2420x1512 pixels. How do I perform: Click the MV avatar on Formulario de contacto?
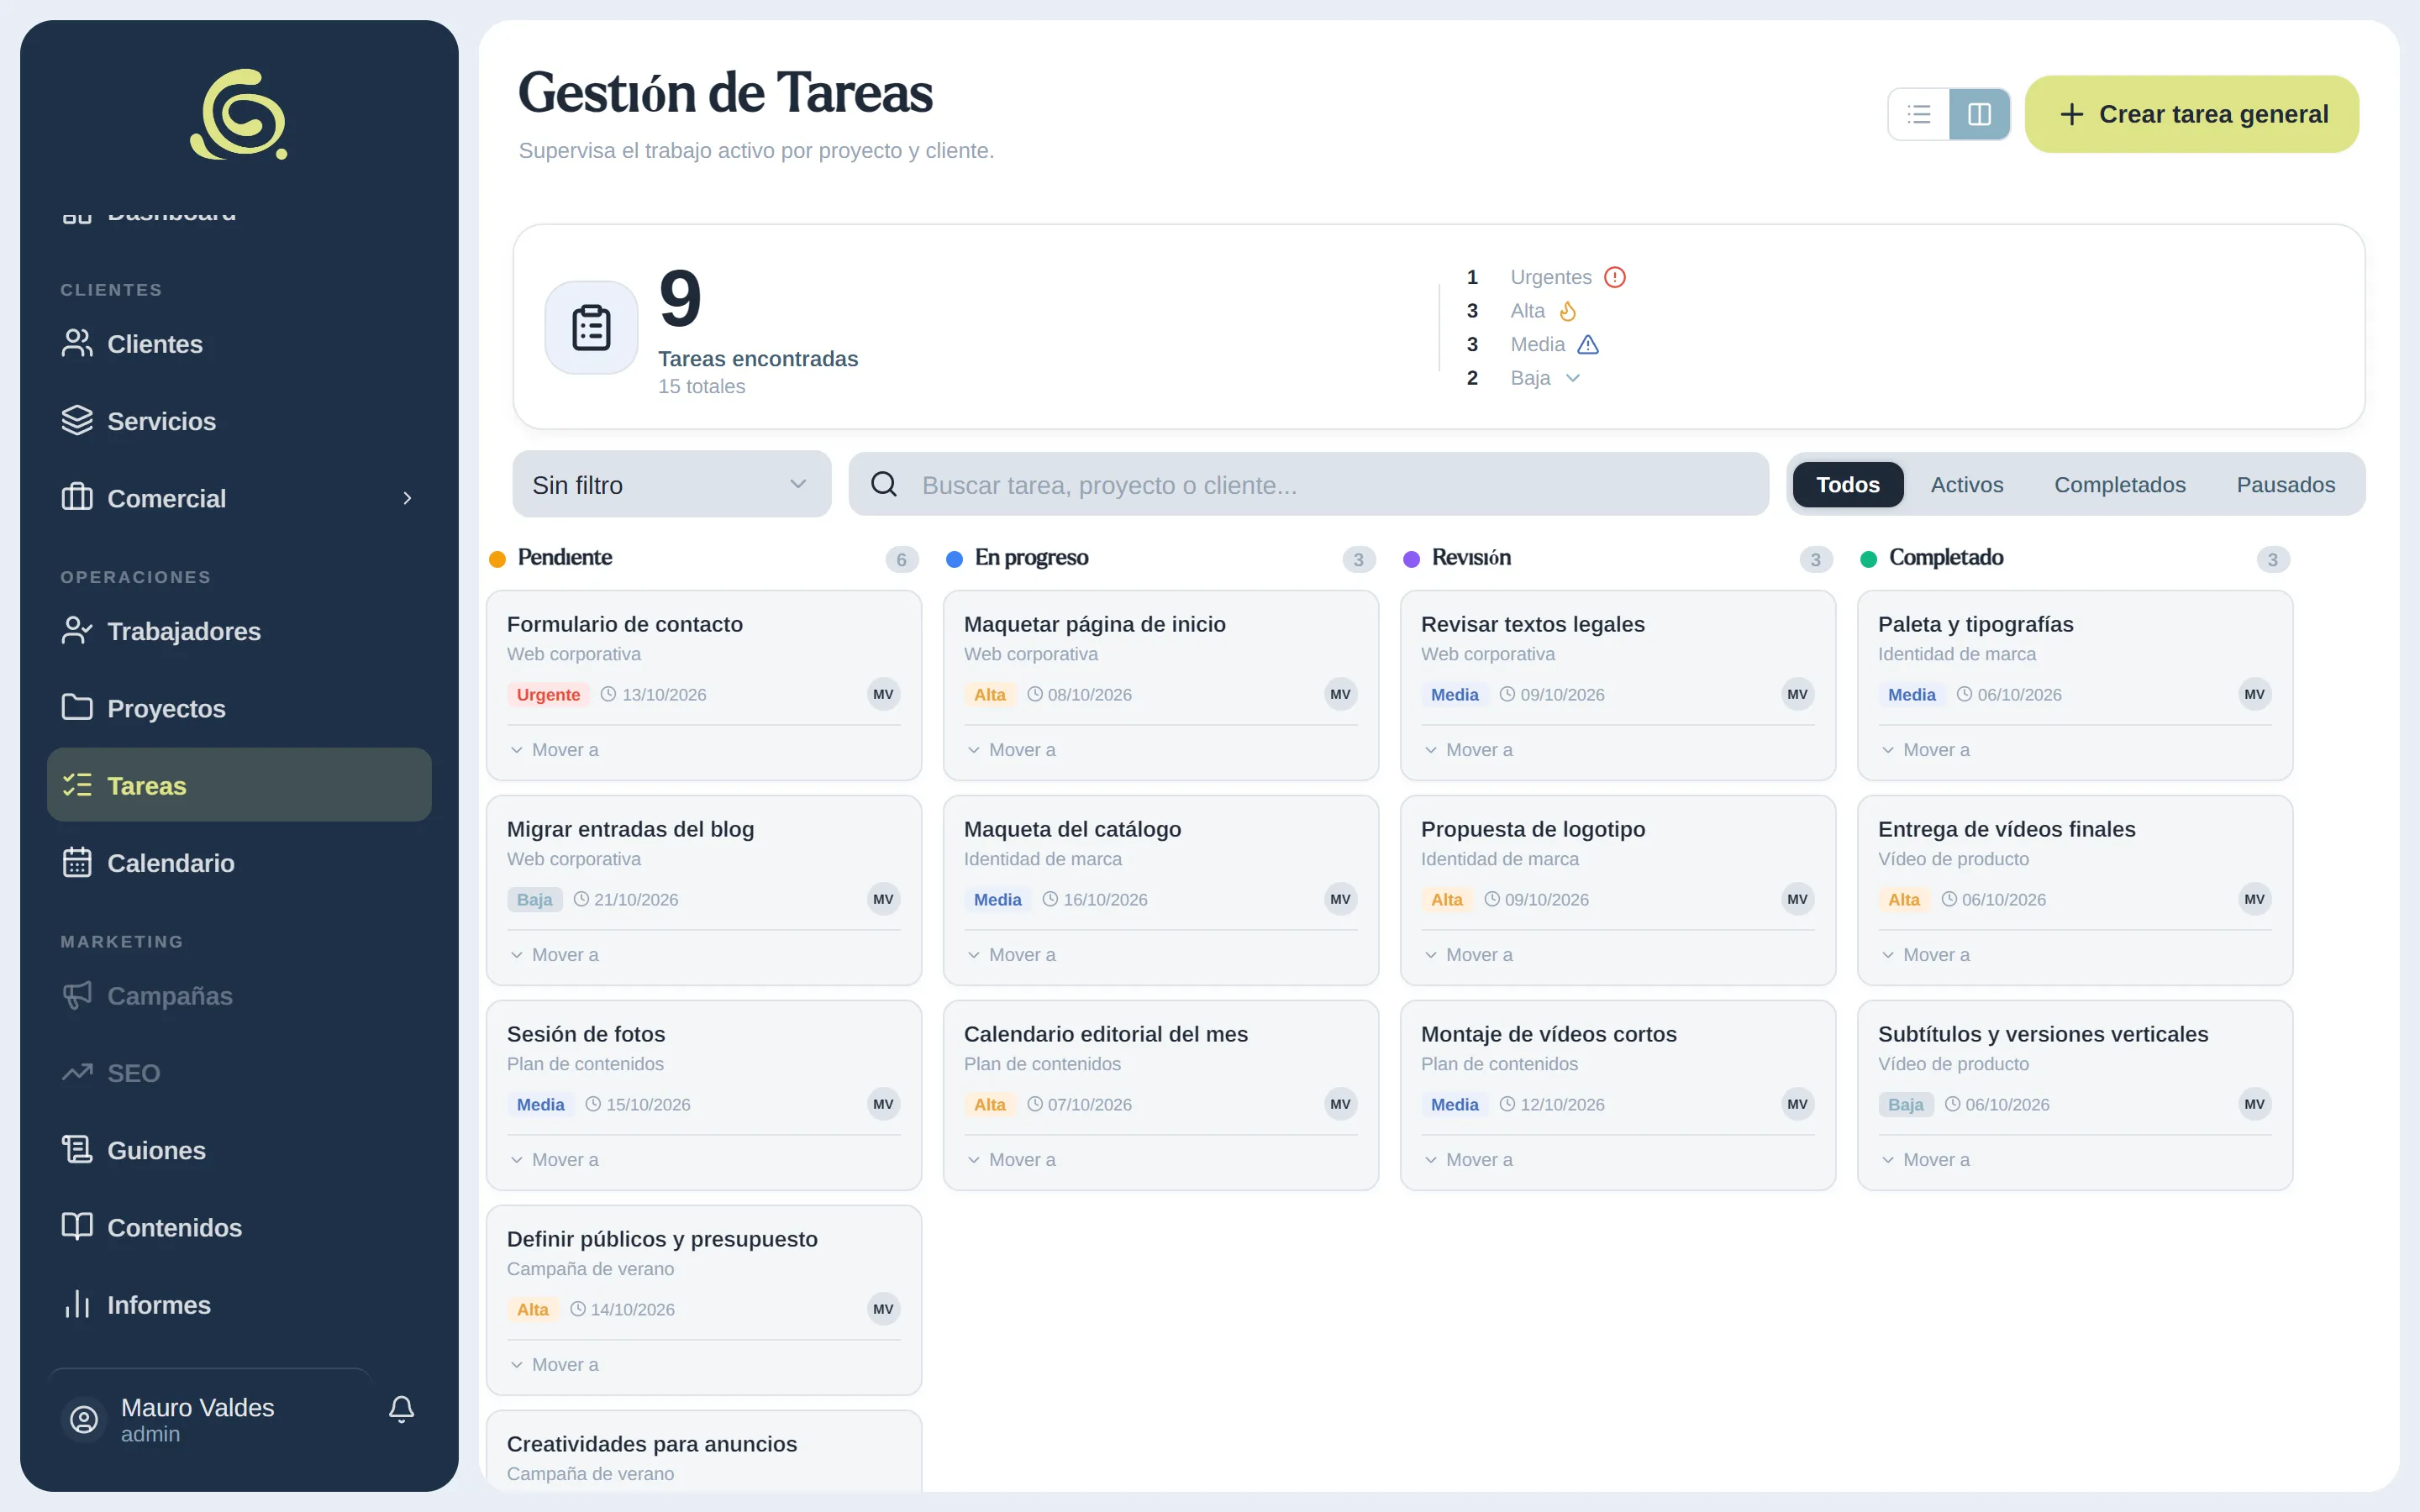tap(883, 694)
